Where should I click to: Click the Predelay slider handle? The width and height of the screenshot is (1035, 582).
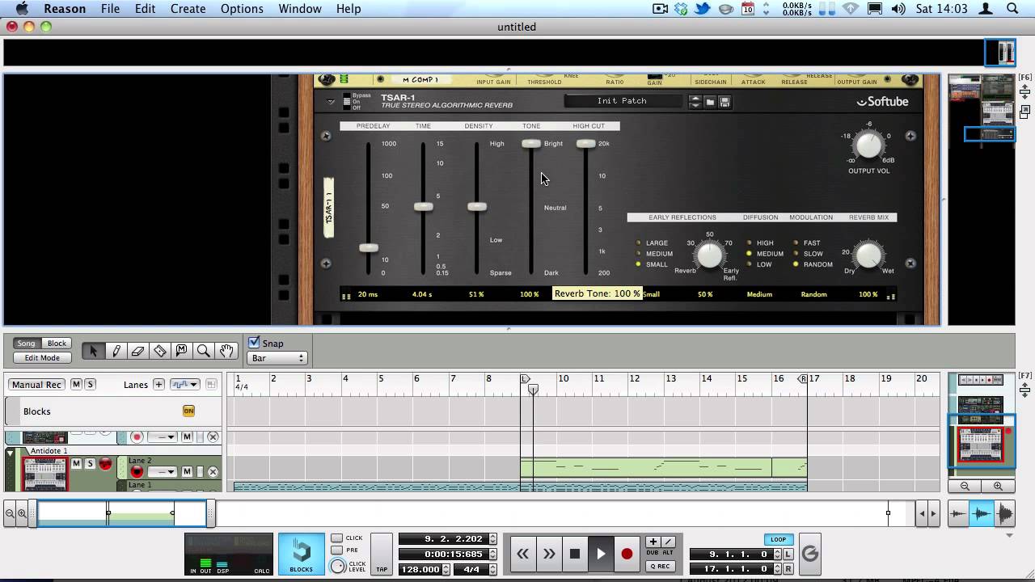coord(369,247)
